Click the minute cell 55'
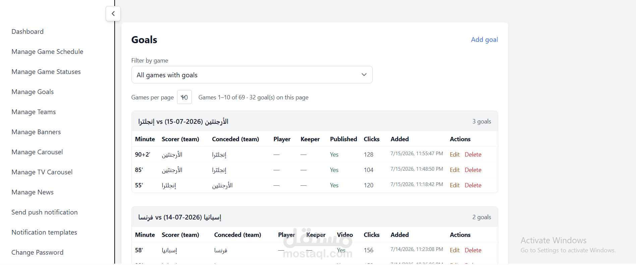Screen dimensions: 636x265 click(139, 185)
